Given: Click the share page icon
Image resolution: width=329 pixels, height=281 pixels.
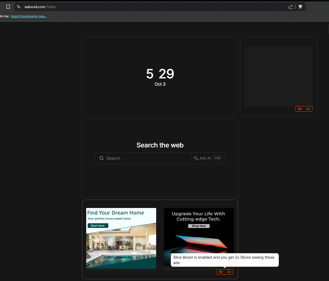Looking at the screenshot, I should pyautogui.click(x=290, y=7).
